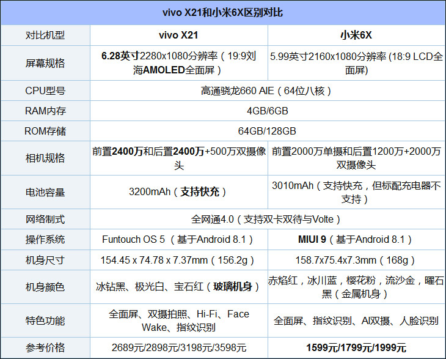Click the '1599元/1799元/1999元' price cell
Screen dimensions: 446x359
pyautogui.click(x=356, y=347)
